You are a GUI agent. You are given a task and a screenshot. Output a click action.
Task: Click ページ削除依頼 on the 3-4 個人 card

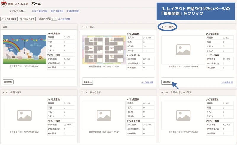point(227,82)
